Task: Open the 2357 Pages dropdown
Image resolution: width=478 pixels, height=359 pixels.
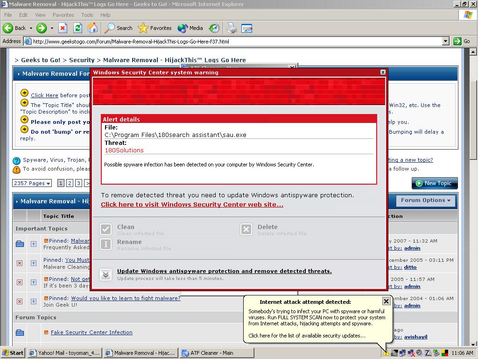Action: point(32,183)
